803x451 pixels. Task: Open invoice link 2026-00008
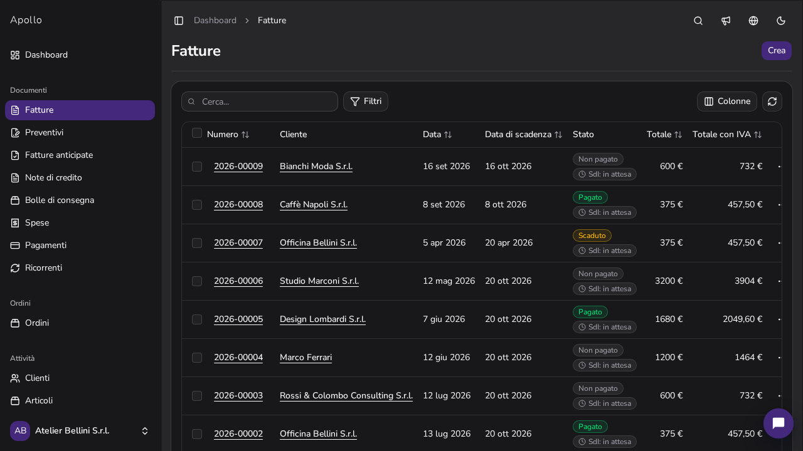(238, 205)
